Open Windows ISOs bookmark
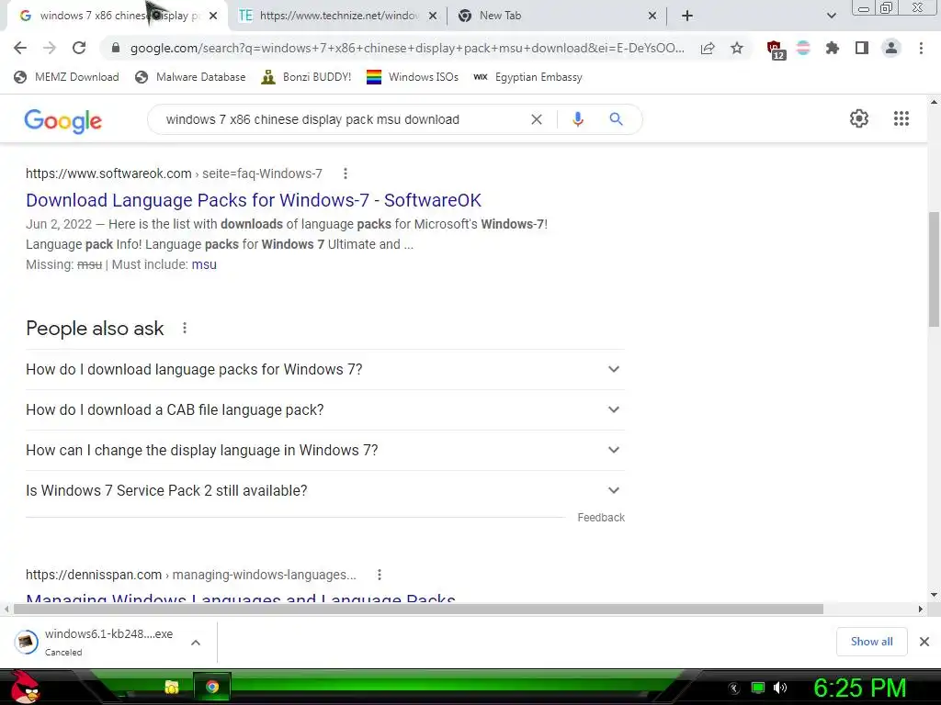Image resolution: width=941 pixels, height=705 pixels. pos(413,77)
